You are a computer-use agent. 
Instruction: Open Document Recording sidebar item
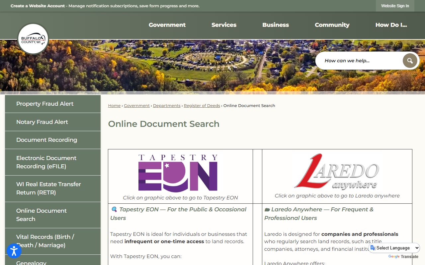[53, 140]
